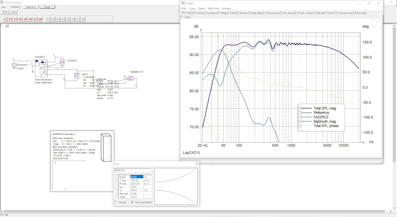The height and width of the screenshot is (217, 397).
Task: Click the Graph button in Schema toolbar
Action: 47,7
